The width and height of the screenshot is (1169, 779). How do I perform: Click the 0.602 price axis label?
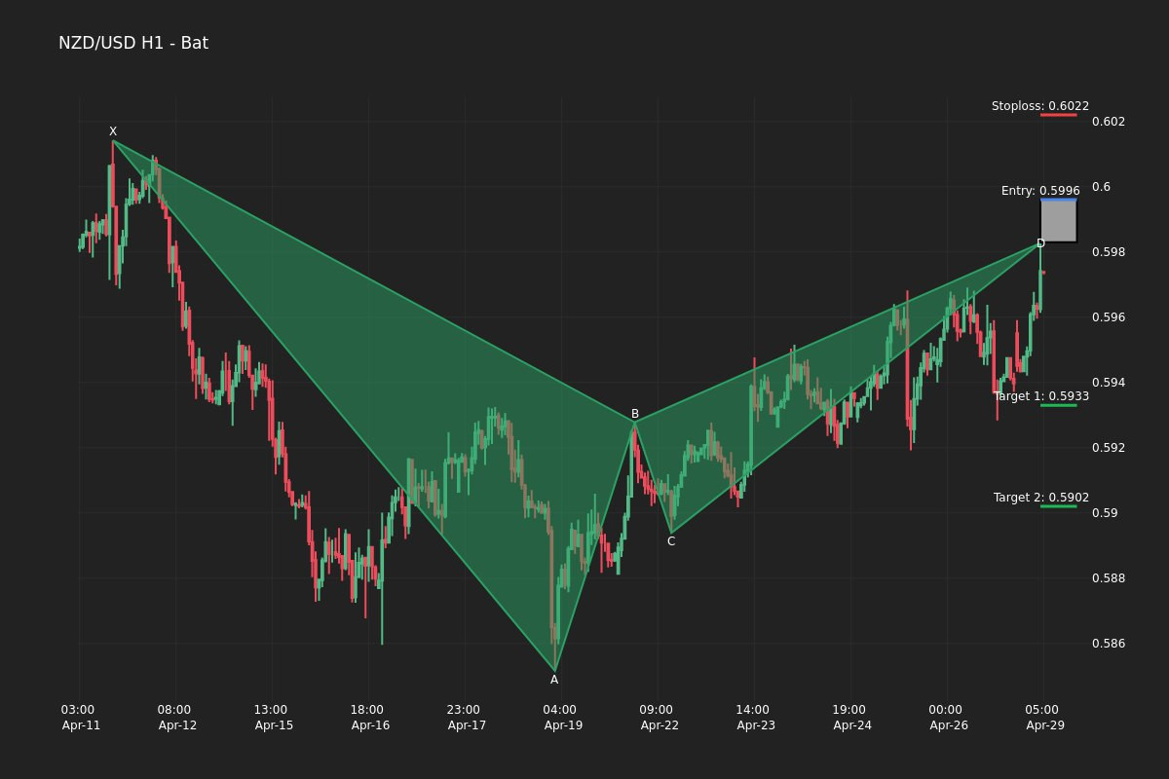point(1109,122)
